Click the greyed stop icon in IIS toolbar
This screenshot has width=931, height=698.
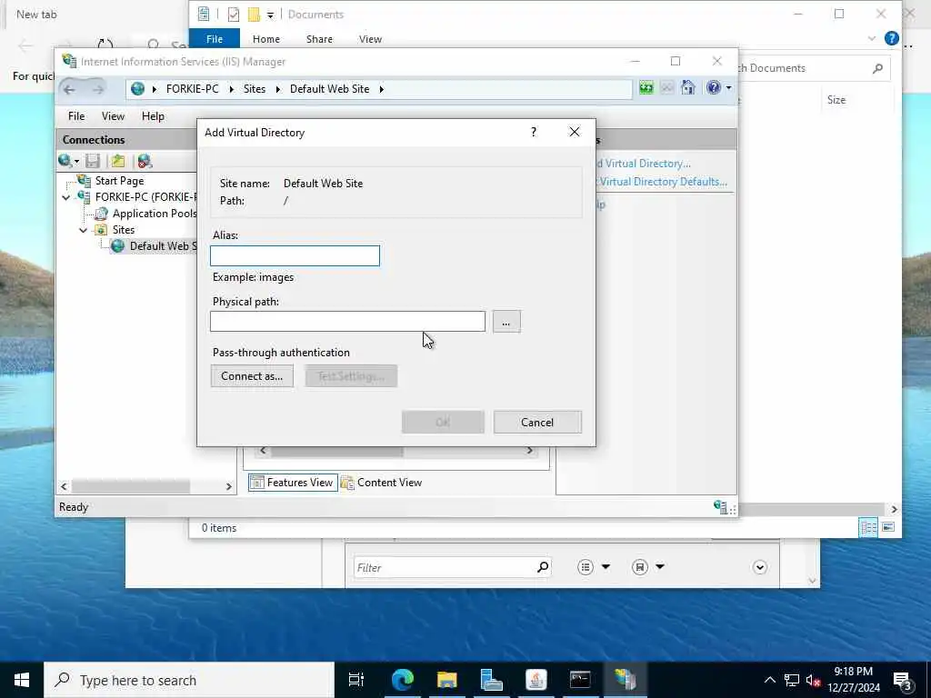[x=667, y=88]
